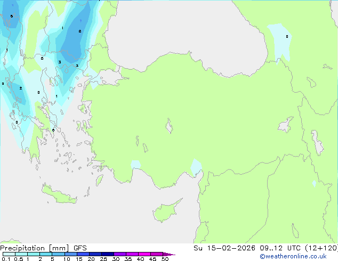Select the 1–2 mm legend swatch
The height and width of the screenshot is (261, 338).
(x=34, y=254)
